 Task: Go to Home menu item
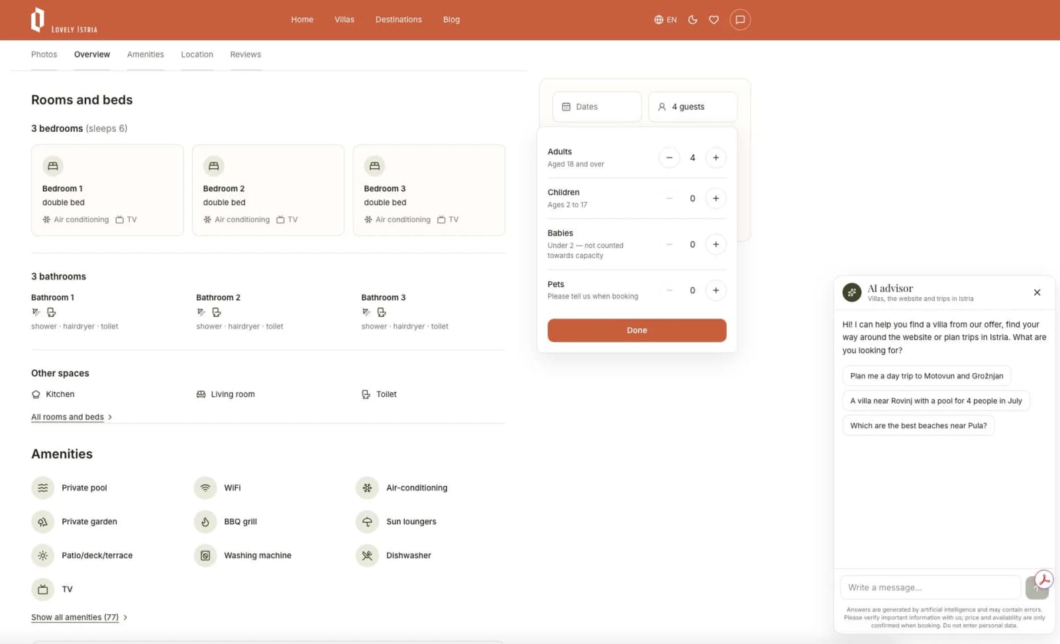(x=302, y=20)
